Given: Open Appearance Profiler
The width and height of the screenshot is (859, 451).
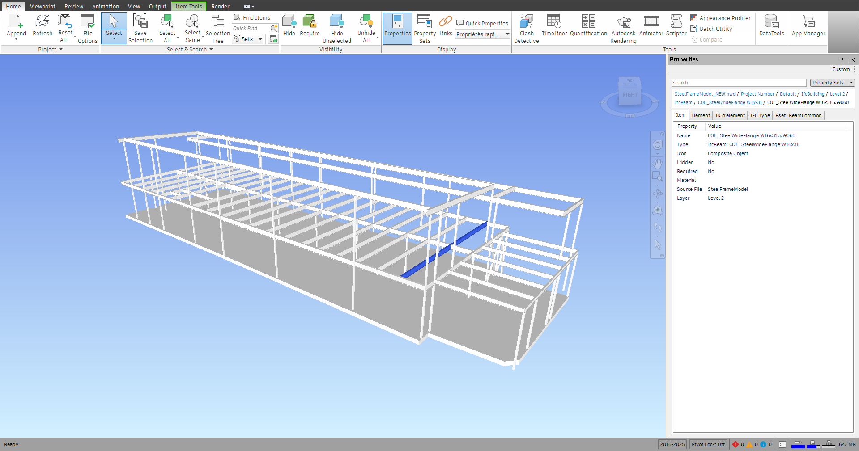Looking at the screenshot, I should tap(720, 18).
